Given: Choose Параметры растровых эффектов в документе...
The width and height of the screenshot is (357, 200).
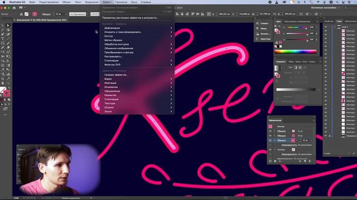Looking at the screenshot, I should 137,18.
